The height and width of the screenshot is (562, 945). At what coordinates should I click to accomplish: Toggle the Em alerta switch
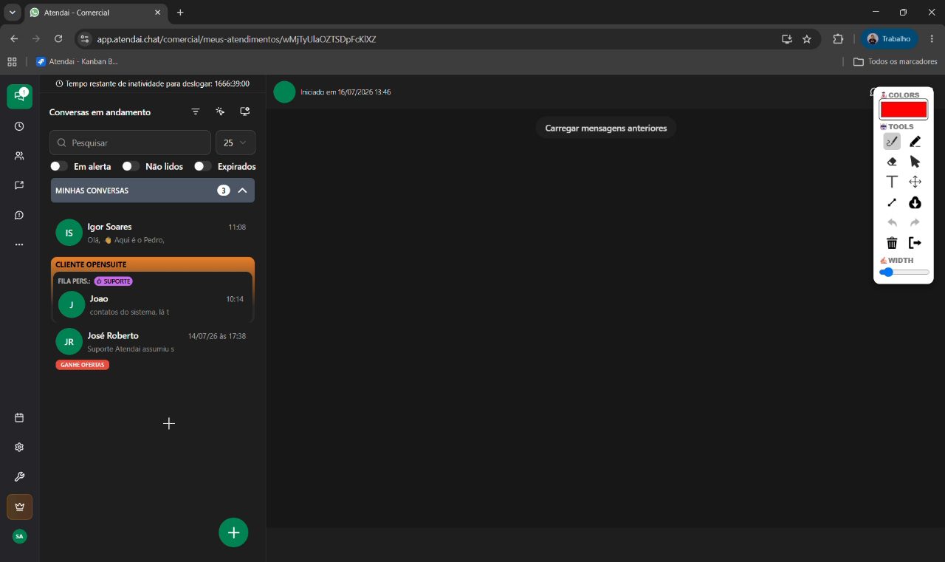(59, 166)
